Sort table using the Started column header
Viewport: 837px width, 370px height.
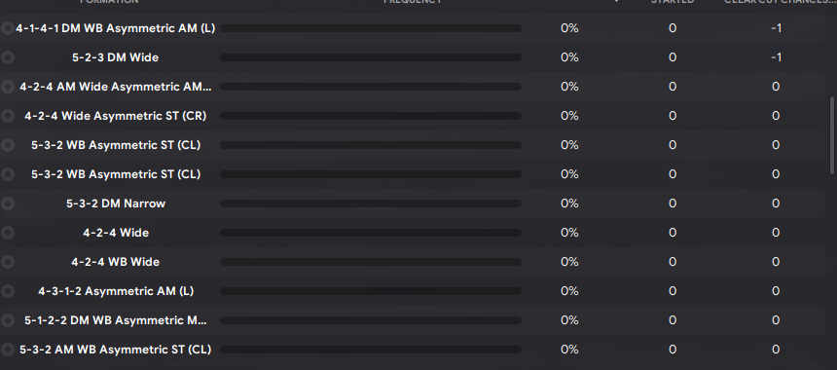[673, 2]
